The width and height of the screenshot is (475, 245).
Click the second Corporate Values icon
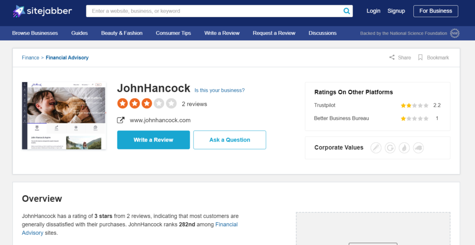point(390,148)
